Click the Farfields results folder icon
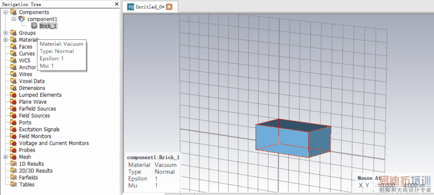Screen dimensions: 434x195 coord(13,177)
